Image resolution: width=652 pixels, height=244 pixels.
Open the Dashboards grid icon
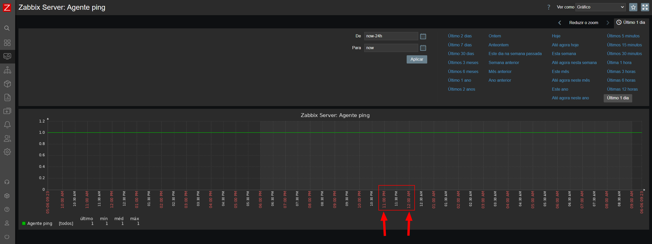point(7,43)
